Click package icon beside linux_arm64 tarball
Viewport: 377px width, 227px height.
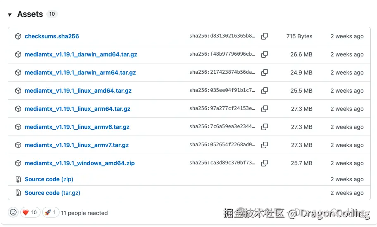click(18, 109)
